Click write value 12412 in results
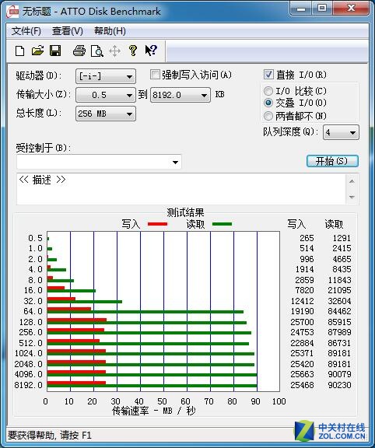 [302, 301]
